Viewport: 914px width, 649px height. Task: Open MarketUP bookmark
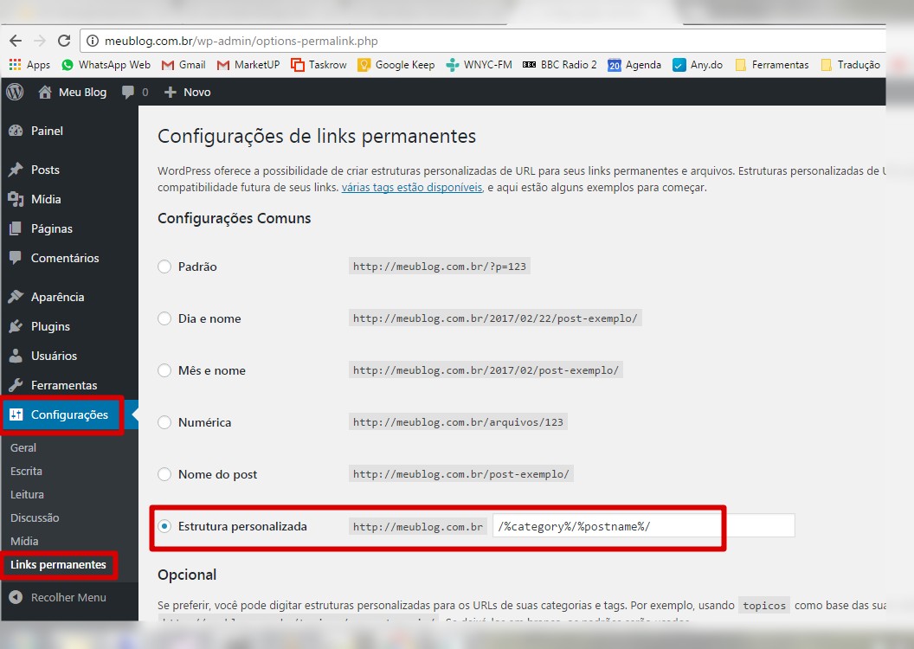pos(248,65)
